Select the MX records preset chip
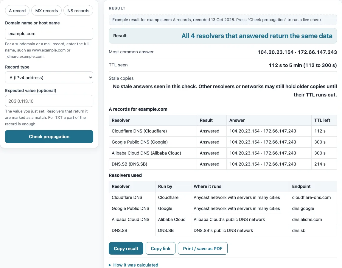The width and height of the screenshot is (342, 268). coord(46,11)
